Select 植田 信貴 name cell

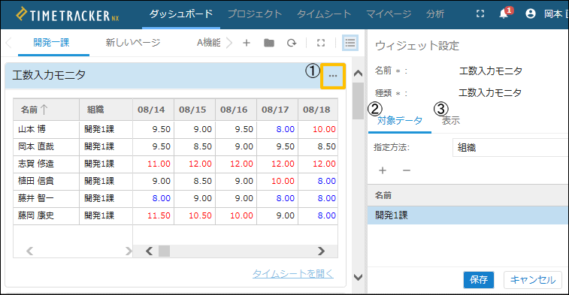coord(46,181)
